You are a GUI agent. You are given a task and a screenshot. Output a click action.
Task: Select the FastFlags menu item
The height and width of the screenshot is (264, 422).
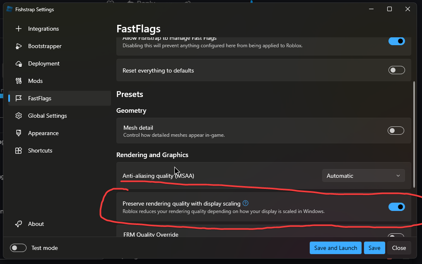click(60, 98)
